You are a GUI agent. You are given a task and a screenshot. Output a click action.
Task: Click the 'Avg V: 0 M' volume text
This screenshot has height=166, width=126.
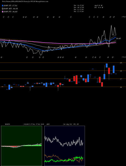[98, 6]
